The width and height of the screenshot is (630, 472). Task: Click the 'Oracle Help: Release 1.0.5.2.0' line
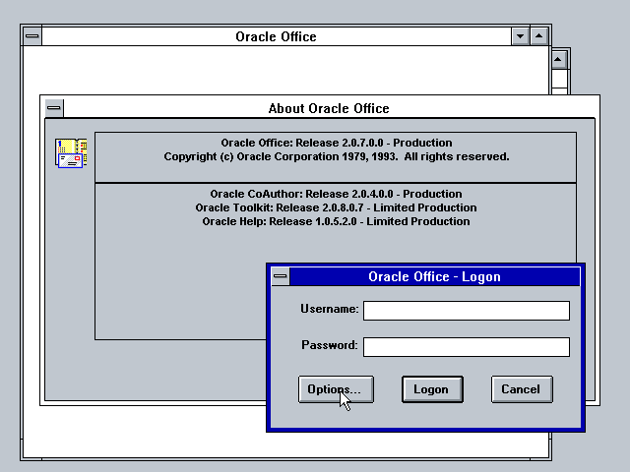click(x=336, y=221)
